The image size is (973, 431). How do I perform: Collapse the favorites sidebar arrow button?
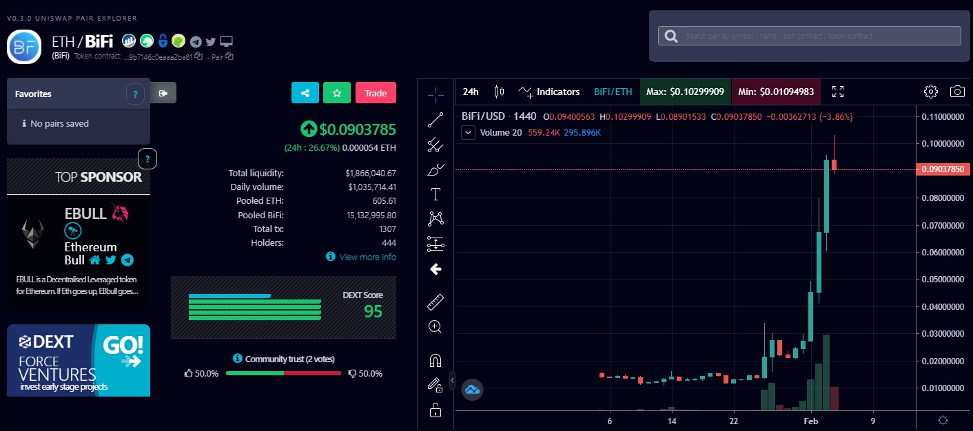pyautogui.click(x=163, y=93)
